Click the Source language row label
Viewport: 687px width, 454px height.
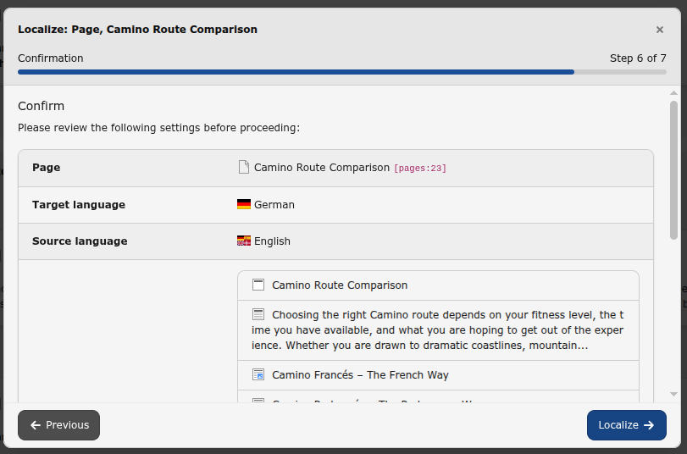pos(80,241)
